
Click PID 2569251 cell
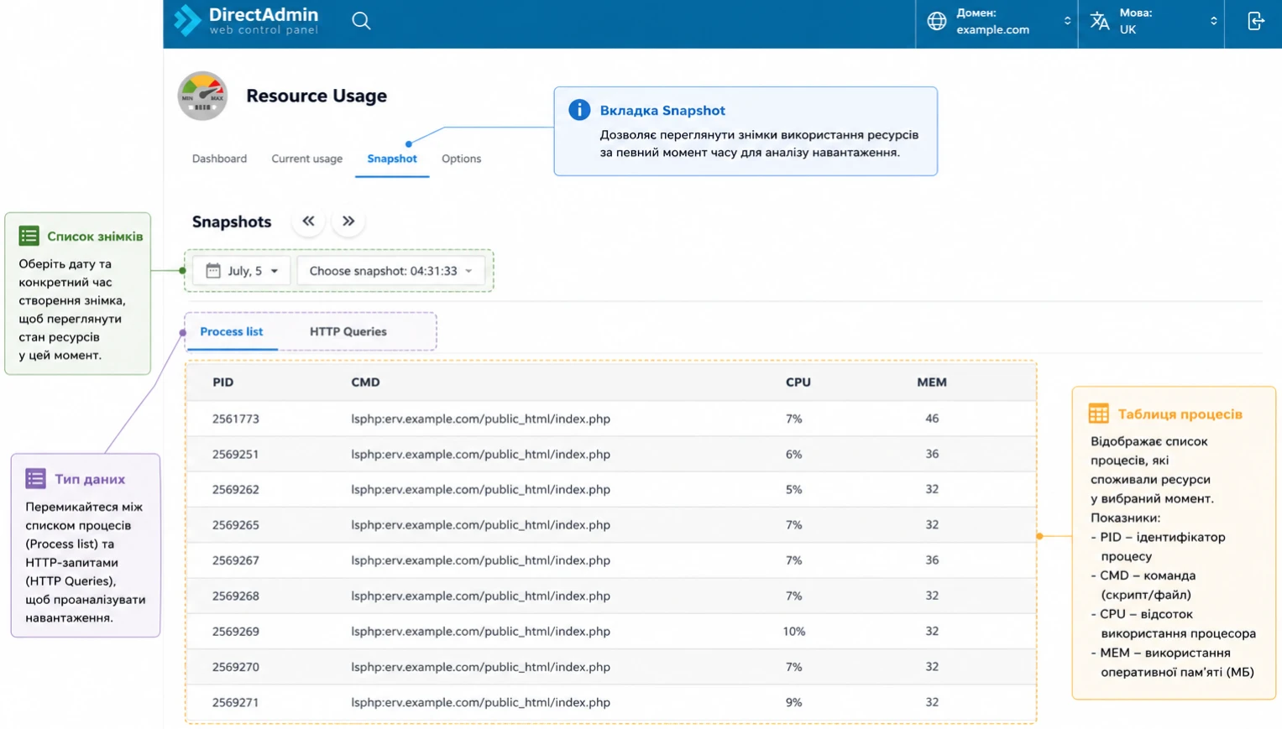pos(236,454)
